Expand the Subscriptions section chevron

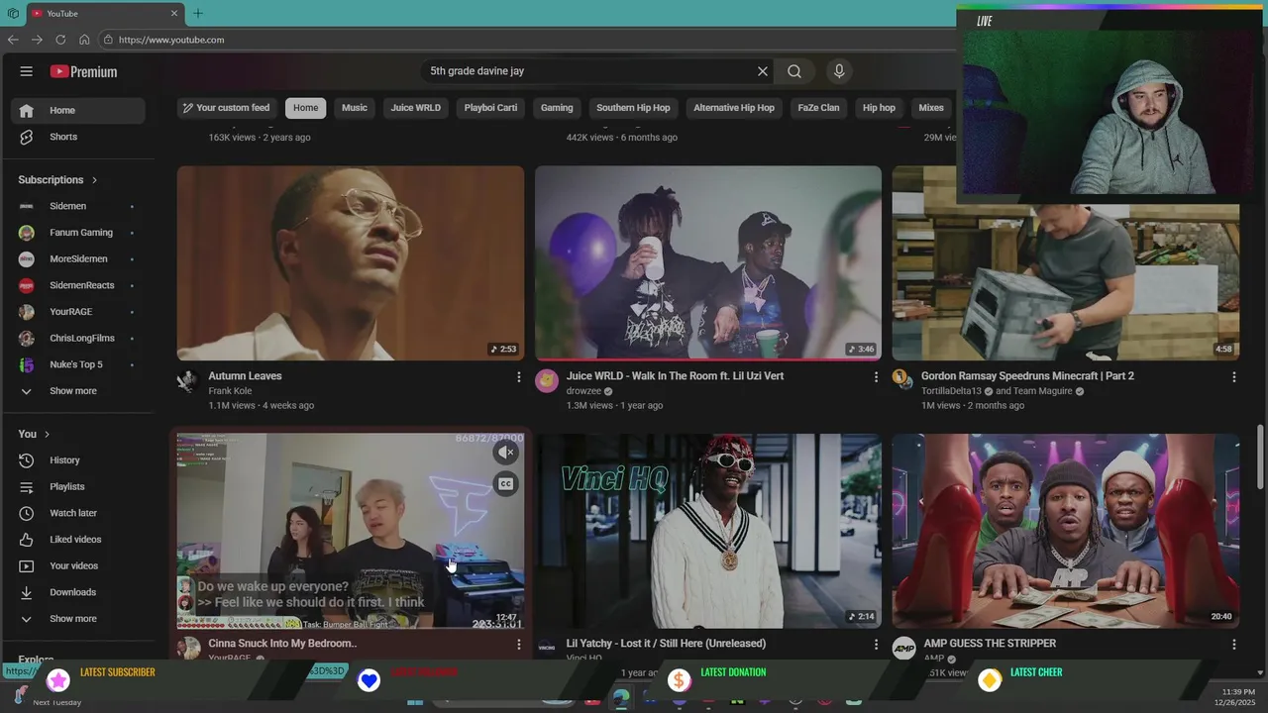click(95, 180)
